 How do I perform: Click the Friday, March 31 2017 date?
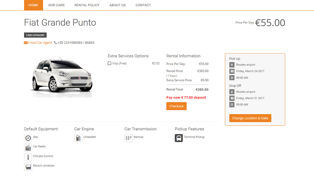[x=250, y=98]
